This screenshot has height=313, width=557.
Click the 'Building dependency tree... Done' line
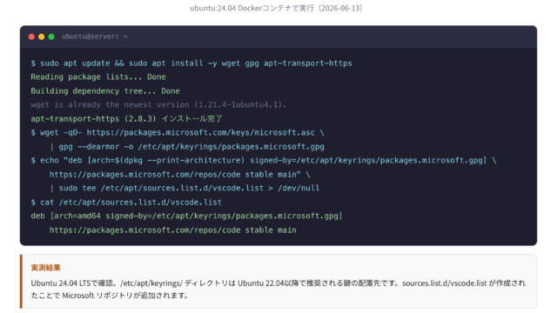[x=105, y=90]
